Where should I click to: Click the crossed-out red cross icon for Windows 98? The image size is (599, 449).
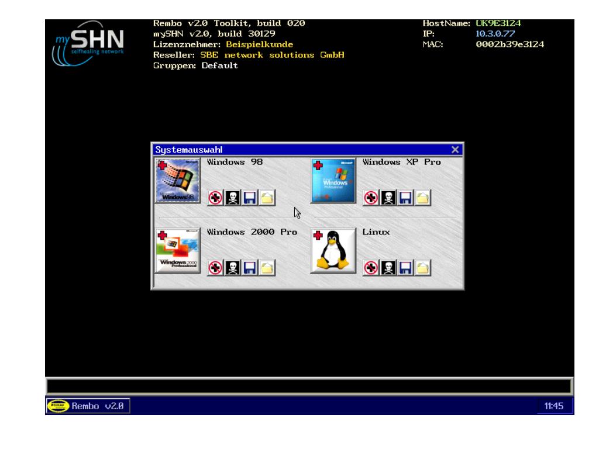tap(215, 198)
